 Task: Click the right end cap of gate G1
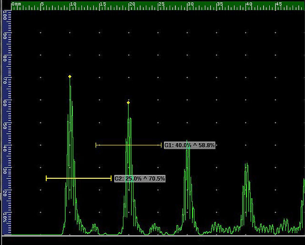[x=161, y=145]
